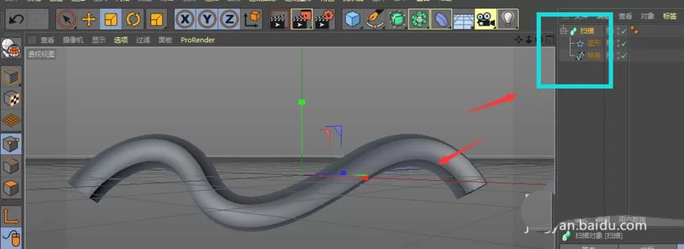Toggle the Y axis lock
The image size is (684, 249).
click(x=207, y=19)
